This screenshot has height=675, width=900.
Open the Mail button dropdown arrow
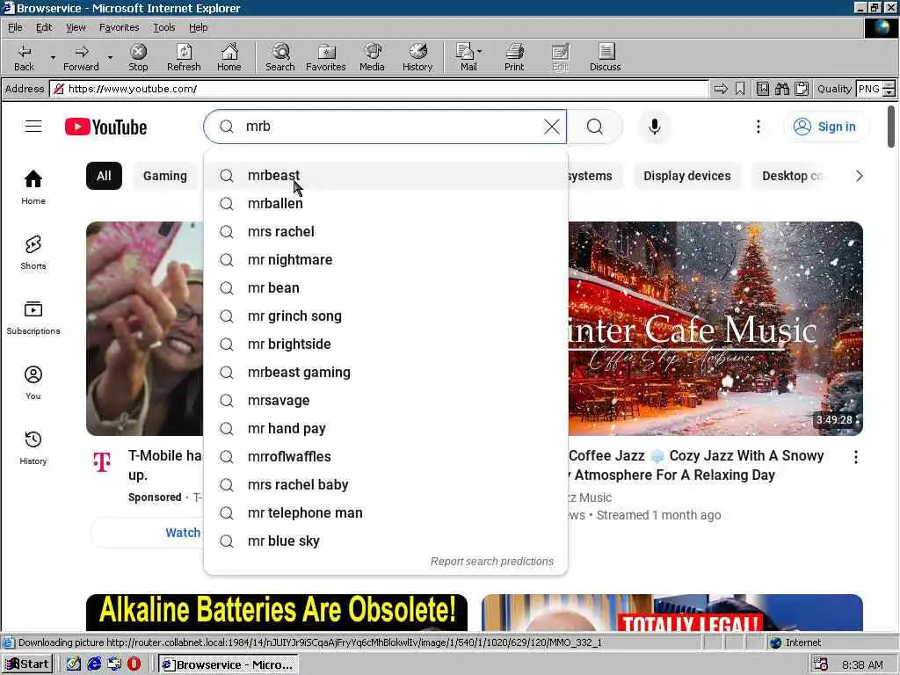coord(480,52)
